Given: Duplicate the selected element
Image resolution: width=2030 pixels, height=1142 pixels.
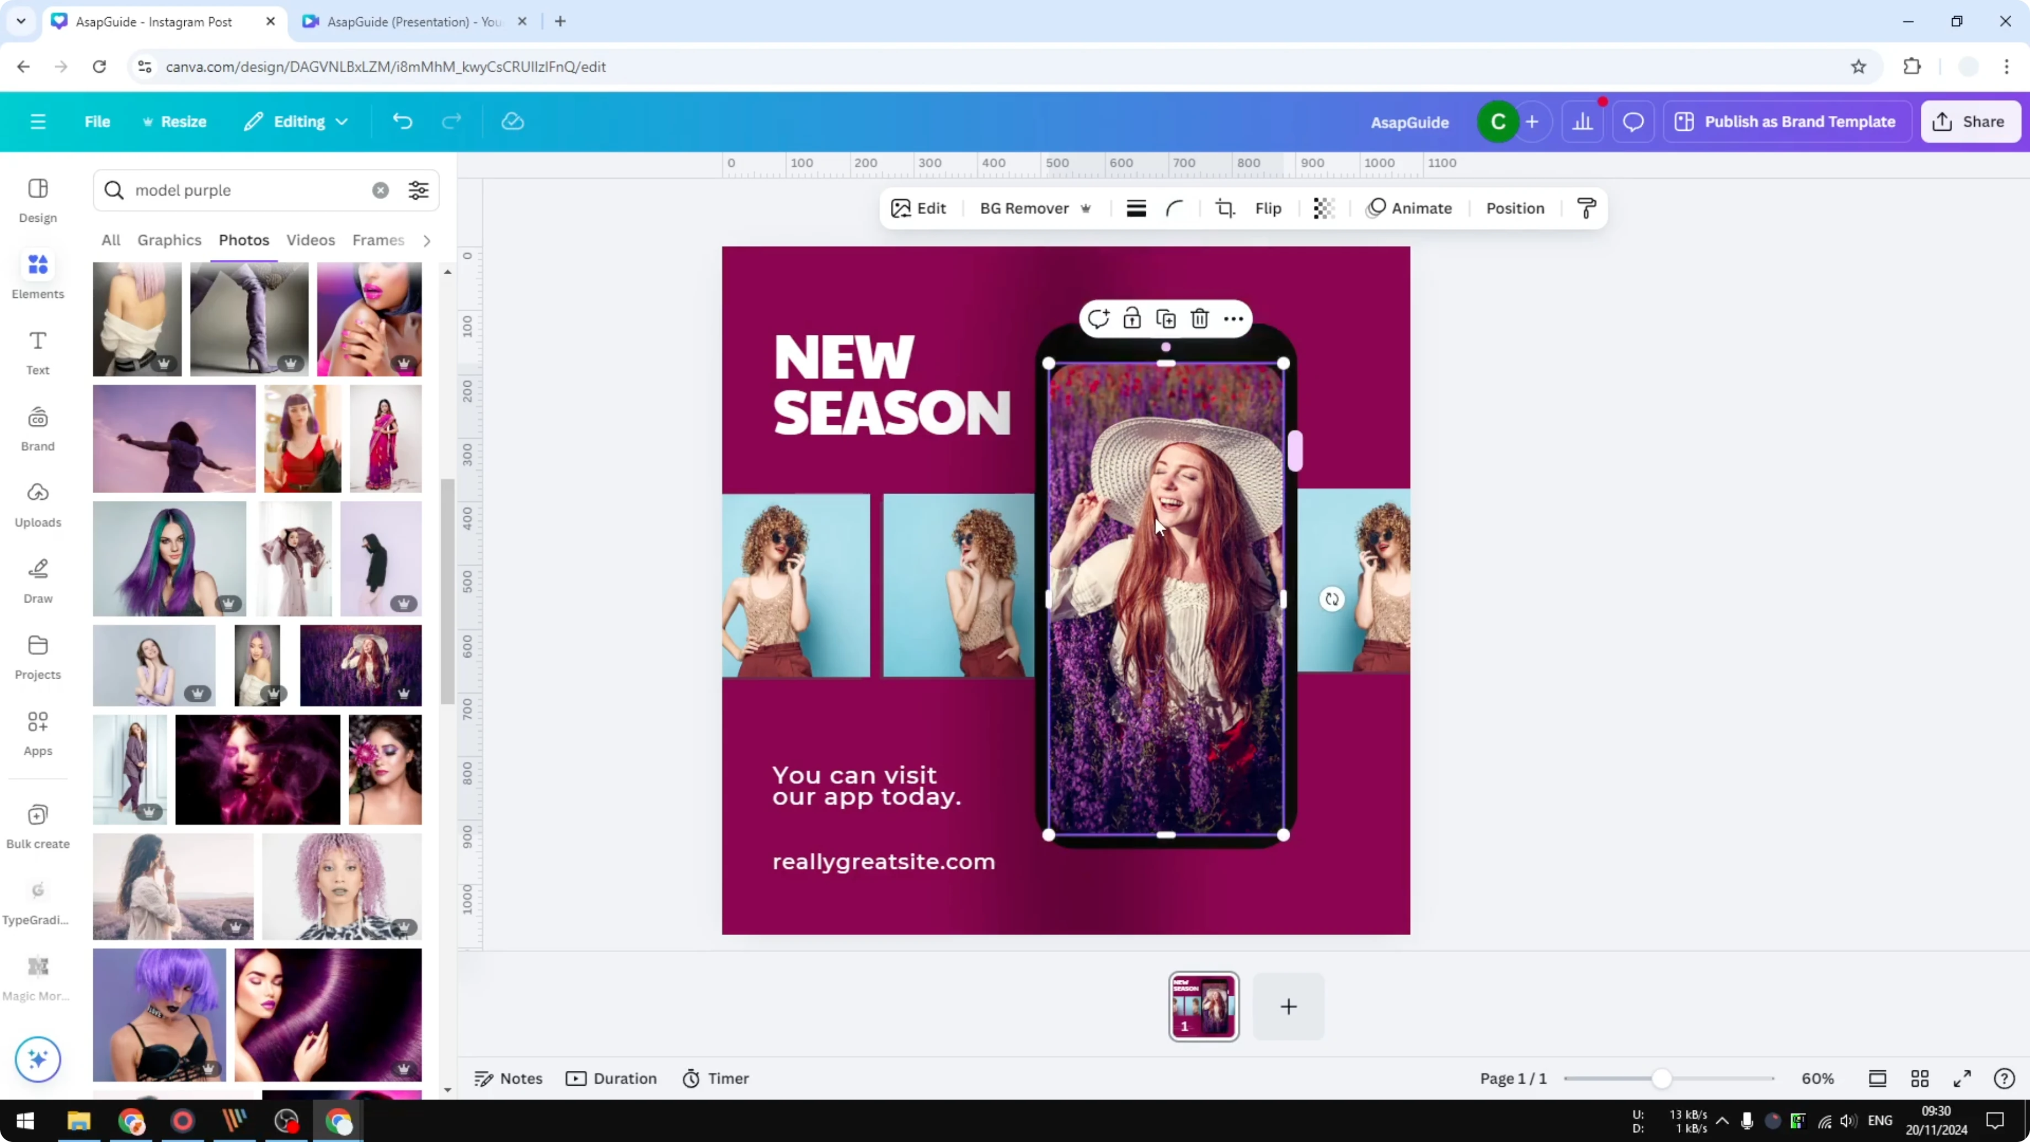Looking at the screenshot, I should (1166, 318).
